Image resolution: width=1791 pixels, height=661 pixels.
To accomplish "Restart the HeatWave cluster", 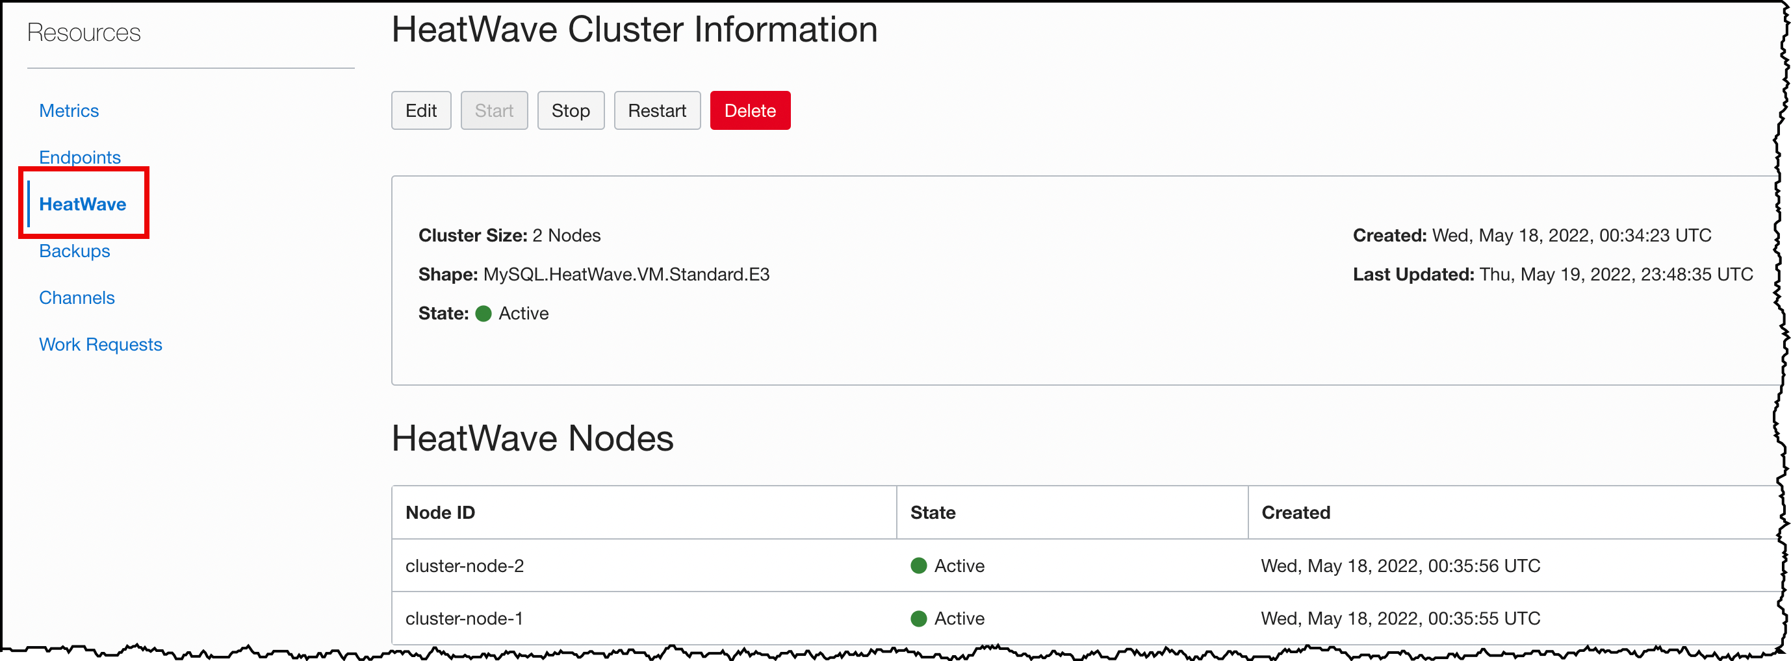I will click(656, 110).
